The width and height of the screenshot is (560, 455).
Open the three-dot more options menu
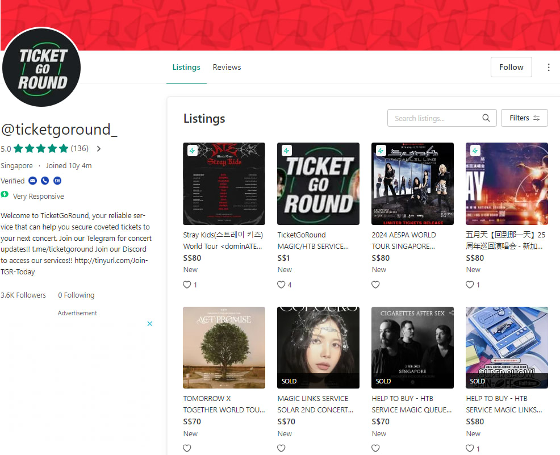click(549, 67)
